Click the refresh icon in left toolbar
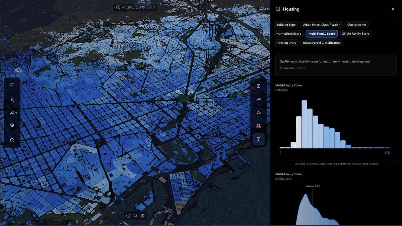Image resolution: width=402 pixels, height=226 pixels. click(x=12, y=85)
